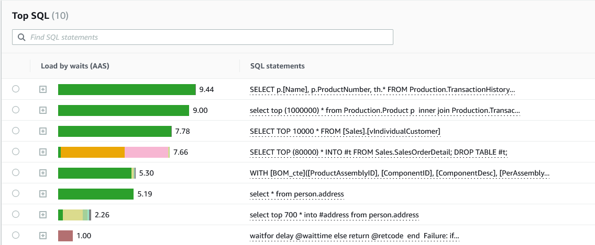The height and width of the screenshot is (245, 595).
Task: Select radio button for waitfor delay row
Action: click(x=16, y=236)
